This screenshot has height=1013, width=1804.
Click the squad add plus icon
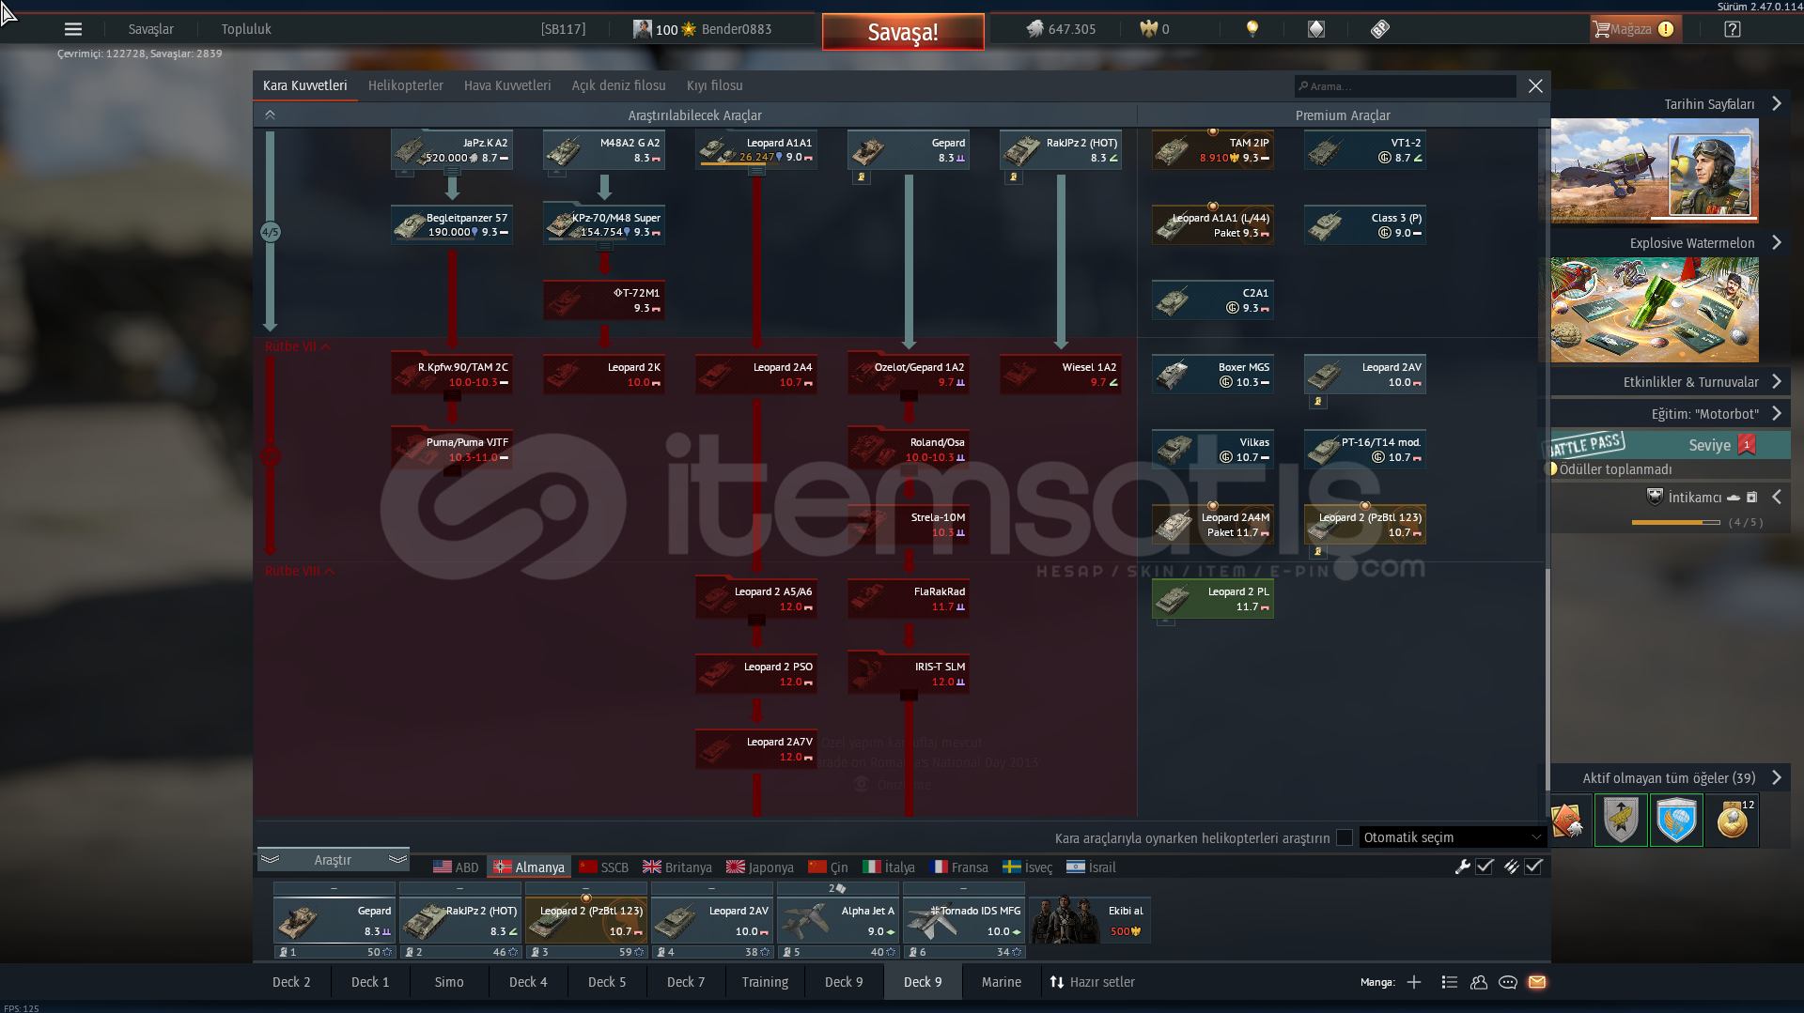point(1413,982)
